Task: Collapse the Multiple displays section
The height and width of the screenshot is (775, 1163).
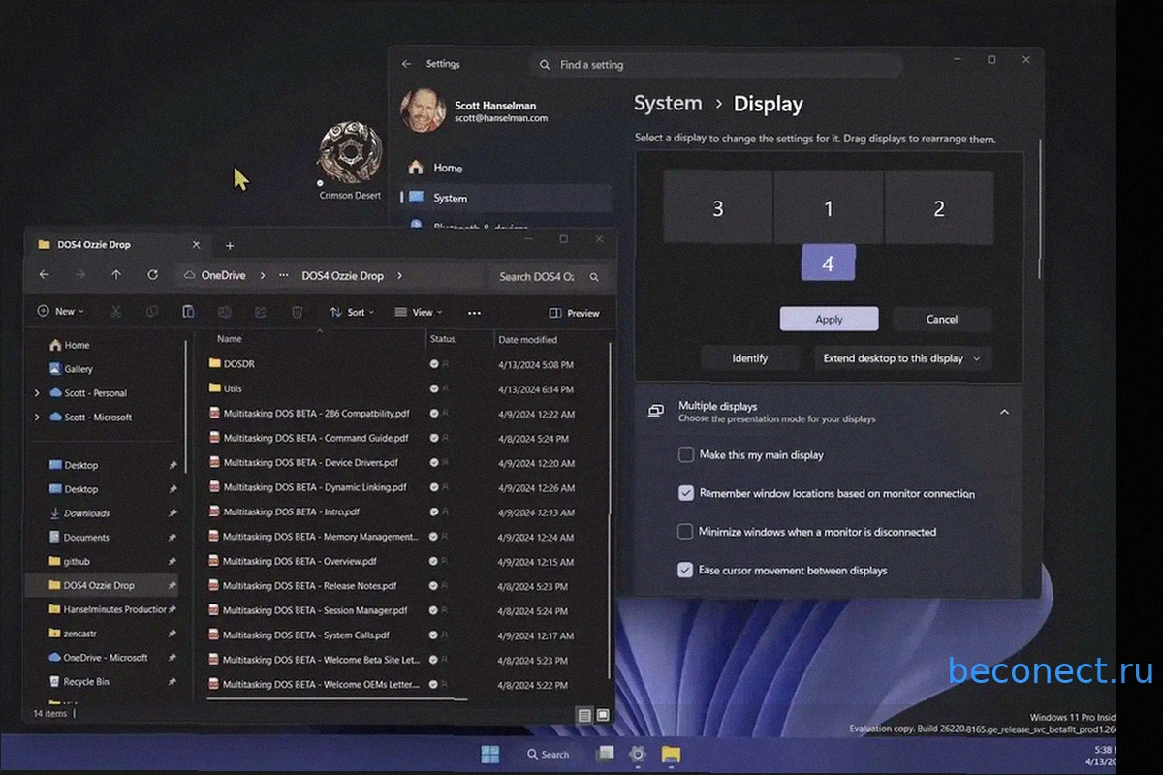Action: [1004, 412]
